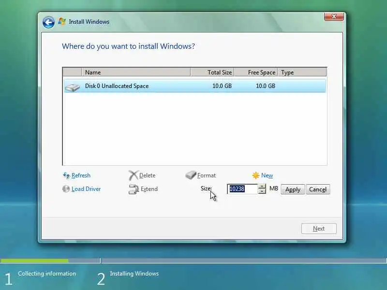The height and width of the screenshot is (290, 387).
Task: Increase size with spinner up arrow
Action: 262,187
